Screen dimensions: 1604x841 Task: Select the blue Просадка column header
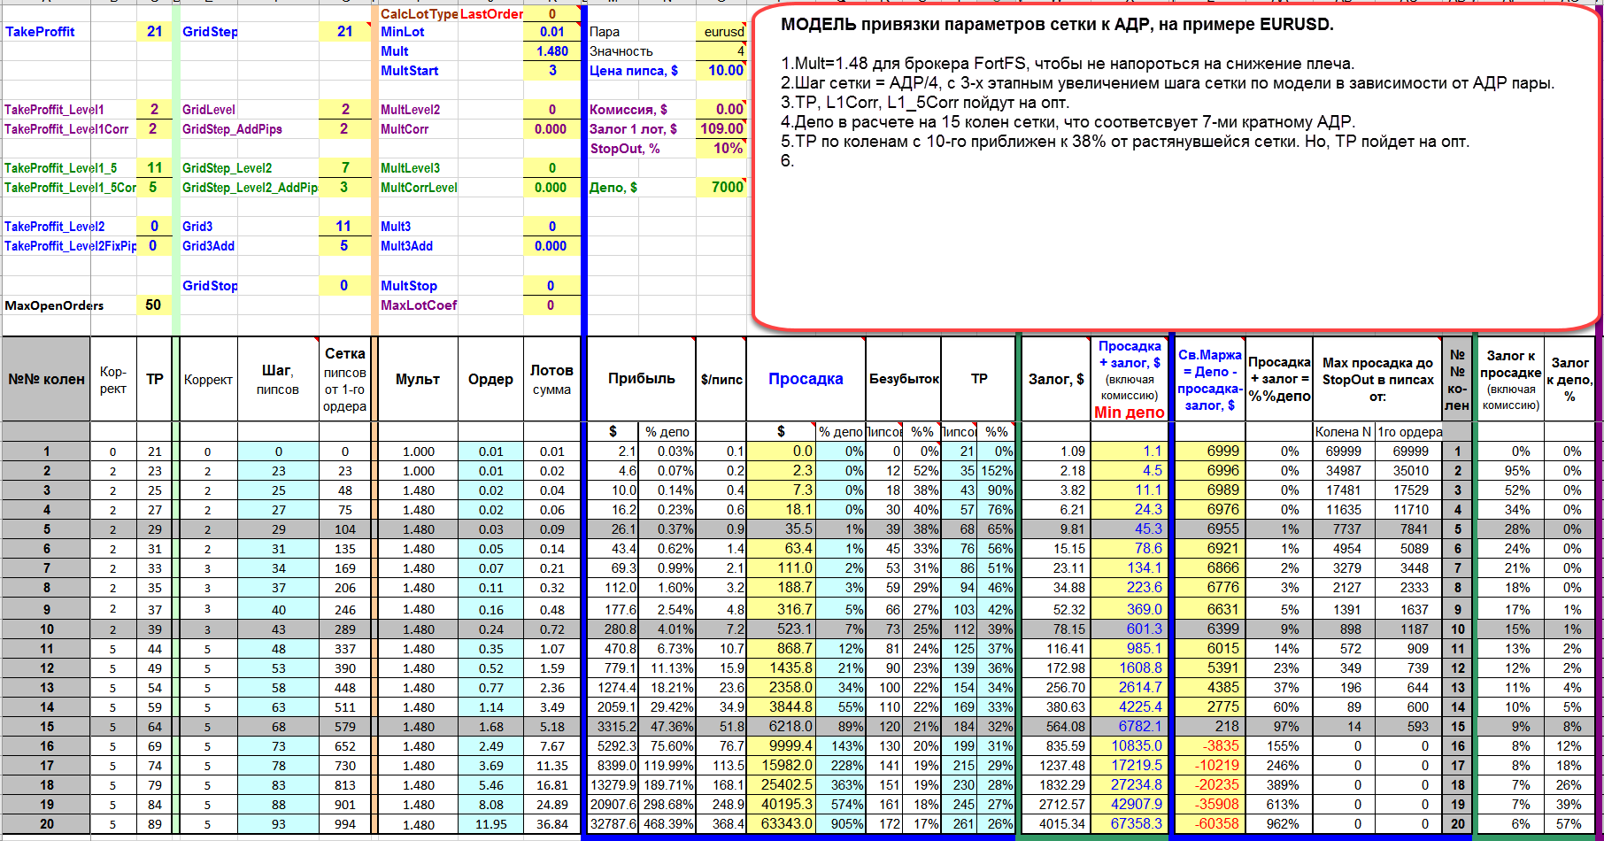point(806,379)
